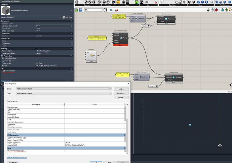Click the gray cube family thumbnail in Properties

[x=6, y=10]
